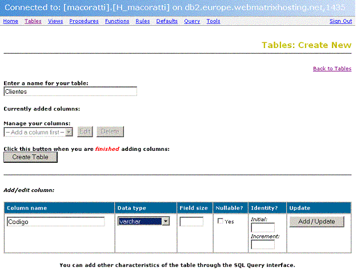
Task: Click the disabled Delete button
Action: click(x=110, y=131)
